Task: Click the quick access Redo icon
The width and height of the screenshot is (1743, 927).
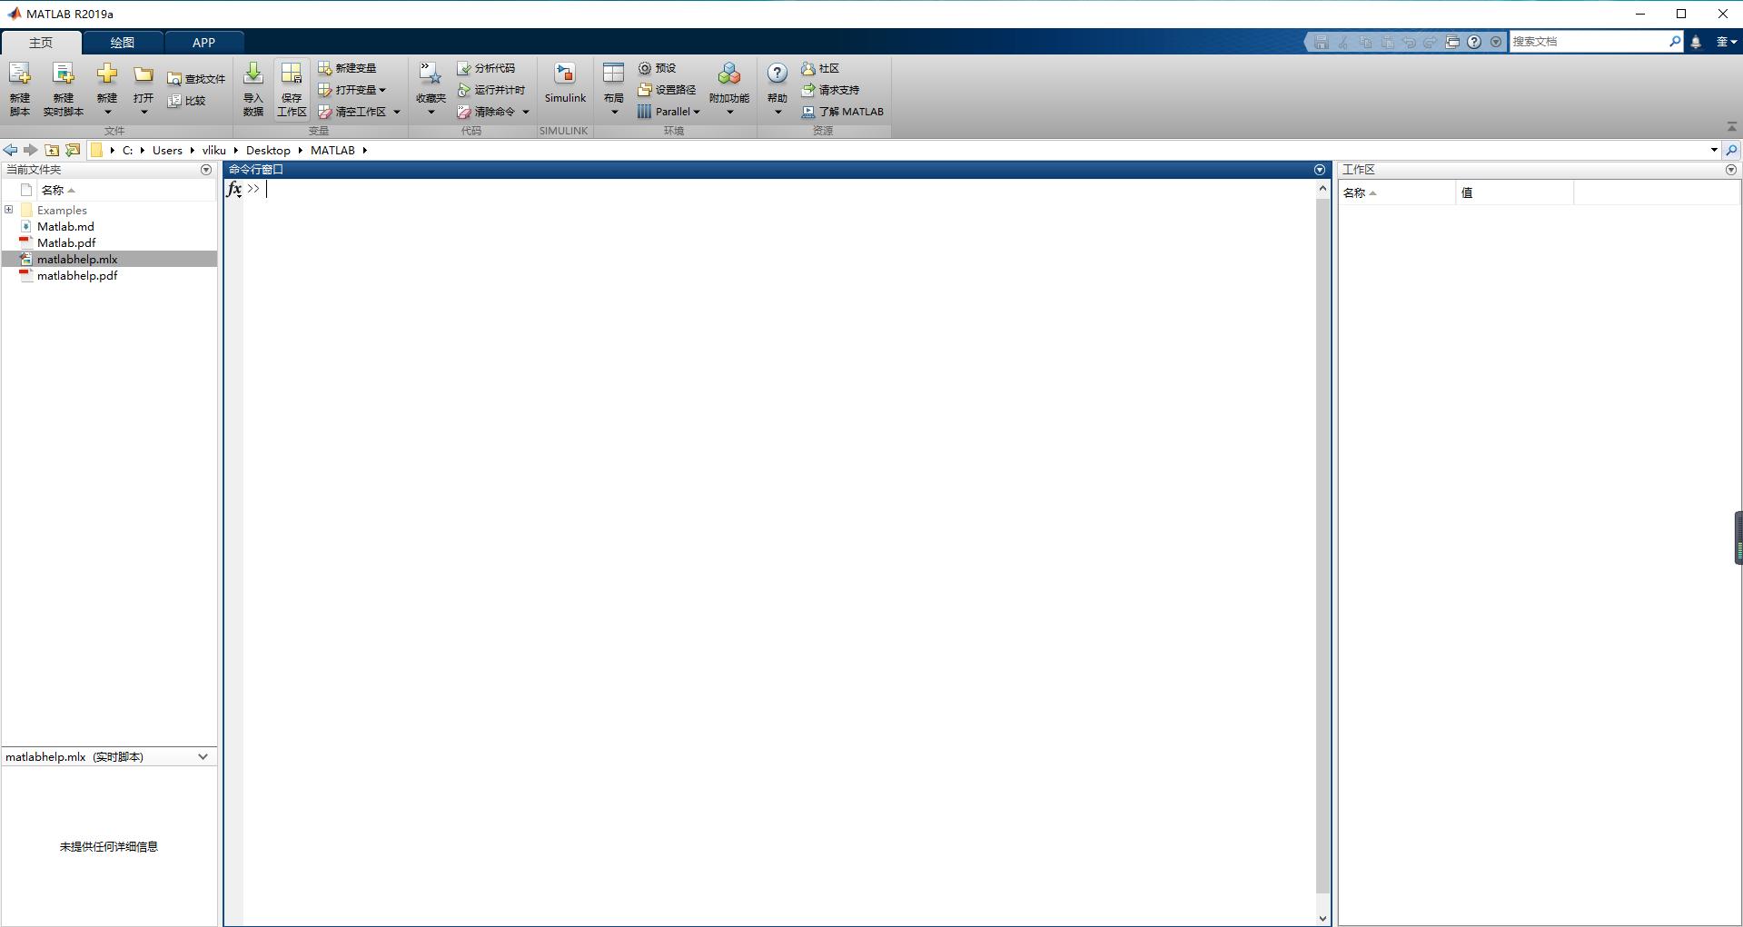Action: click(1431, 42)
